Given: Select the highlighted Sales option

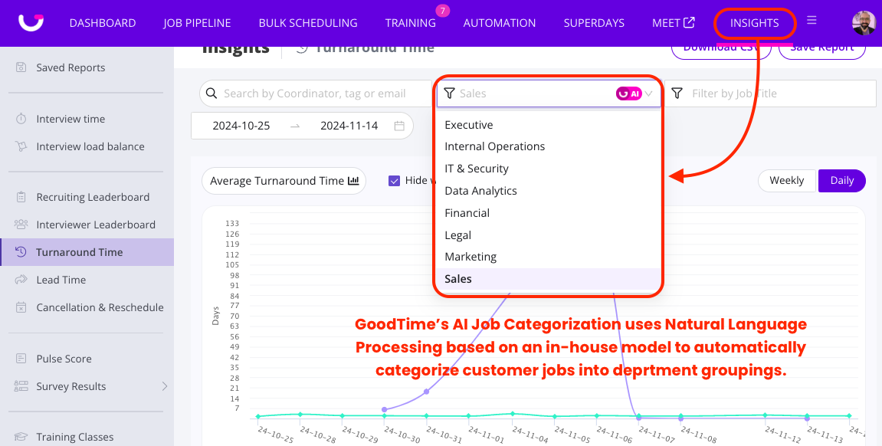Looking at the screenshot, I should (x=549, y=279).
